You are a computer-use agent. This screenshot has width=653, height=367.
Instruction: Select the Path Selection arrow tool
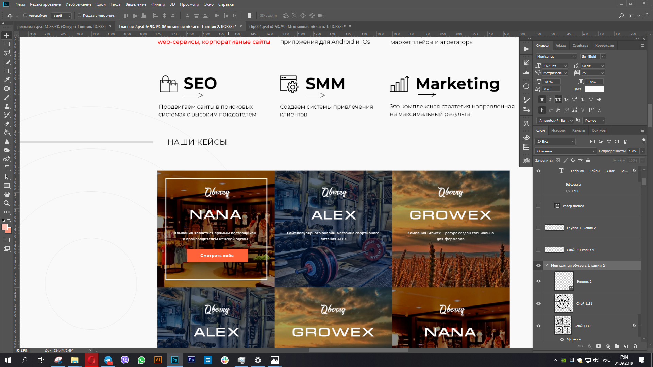(x=7, y=177)
